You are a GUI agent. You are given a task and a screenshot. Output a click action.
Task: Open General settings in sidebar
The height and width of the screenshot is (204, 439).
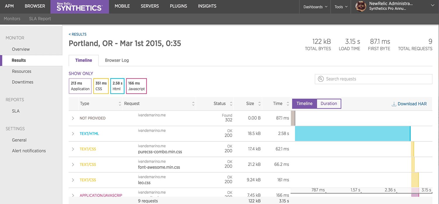(x=19, y=140)
